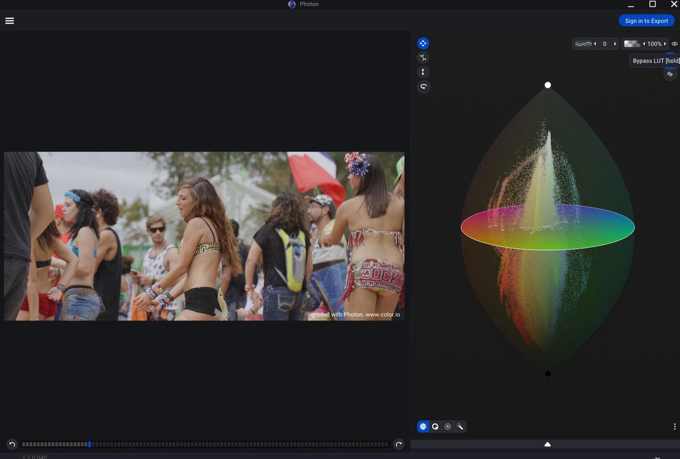
Task: Click the smoothing waves icon
Action: 583,44
